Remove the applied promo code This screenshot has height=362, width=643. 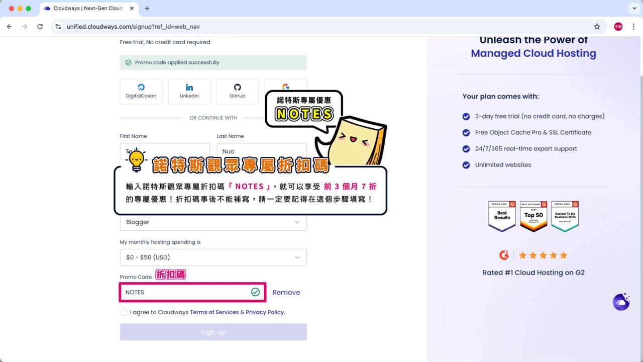pos(286,292)
